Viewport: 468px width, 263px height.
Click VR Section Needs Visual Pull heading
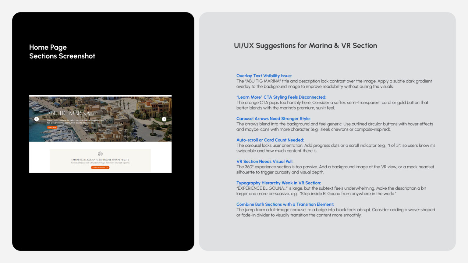pyautogui.click(x=265, y=161)
